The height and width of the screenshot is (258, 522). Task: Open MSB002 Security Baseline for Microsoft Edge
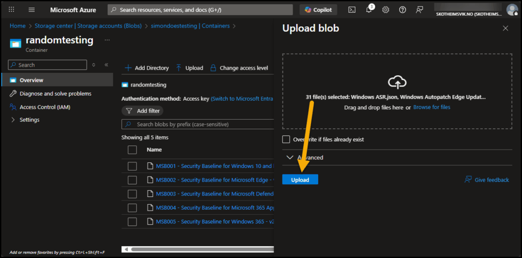pos(215,180)
